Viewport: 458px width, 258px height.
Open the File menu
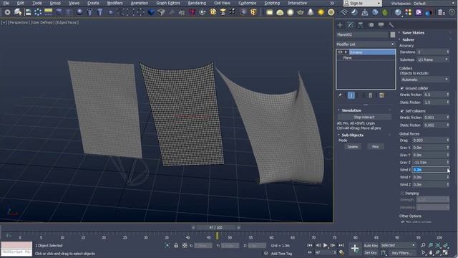[x=6, y=3]
